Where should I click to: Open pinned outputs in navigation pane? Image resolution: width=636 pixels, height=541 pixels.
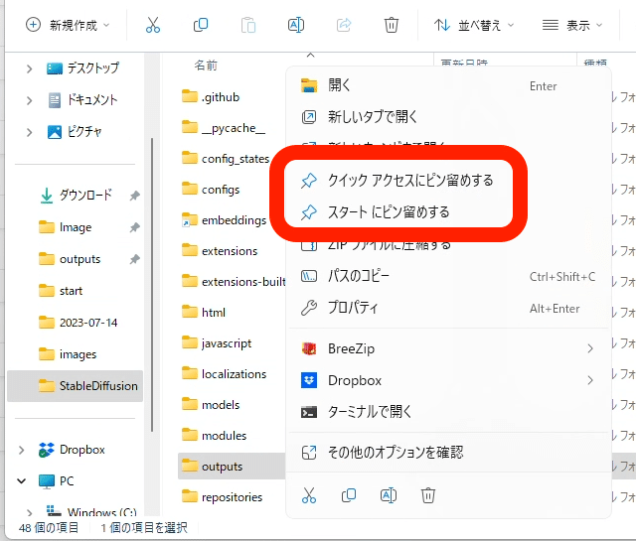70,259
